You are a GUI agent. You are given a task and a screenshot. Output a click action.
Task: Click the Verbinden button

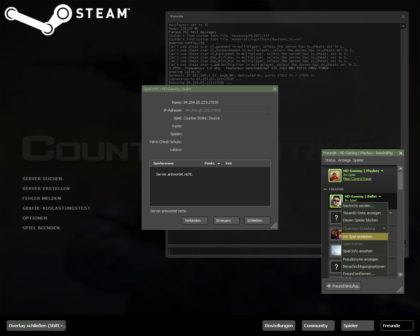coord(195,220)
